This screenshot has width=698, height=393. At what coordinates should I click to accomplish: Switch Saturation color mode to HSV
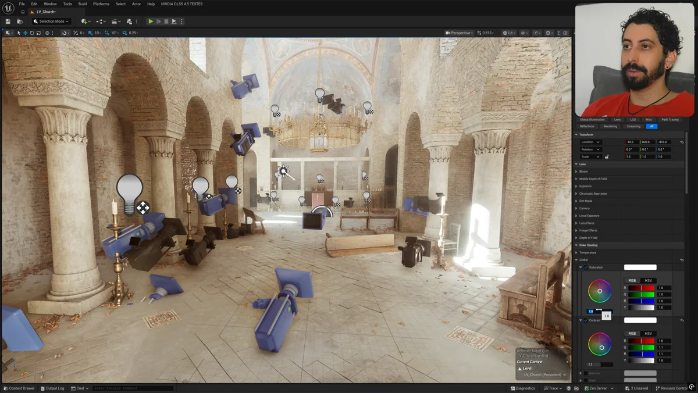[x=649, y=280]
